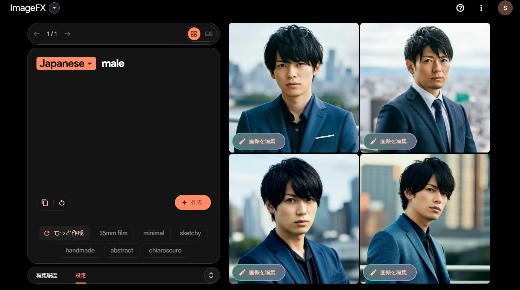Add the 35mm film style chip
The height and width of the screenshot is (290, 520).
(113, 233)
